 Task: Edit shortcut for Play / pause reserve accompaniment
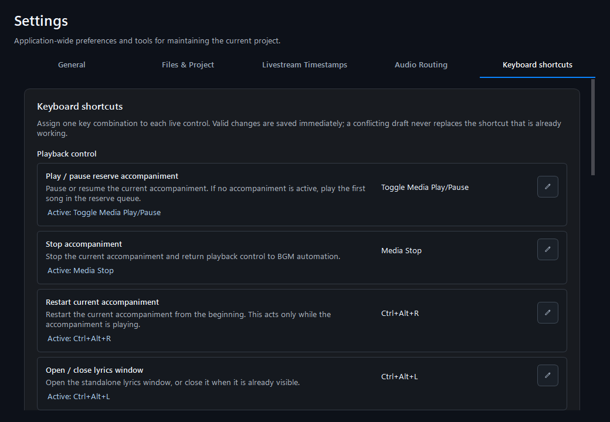pyautogui.click(x=547, y=186)
